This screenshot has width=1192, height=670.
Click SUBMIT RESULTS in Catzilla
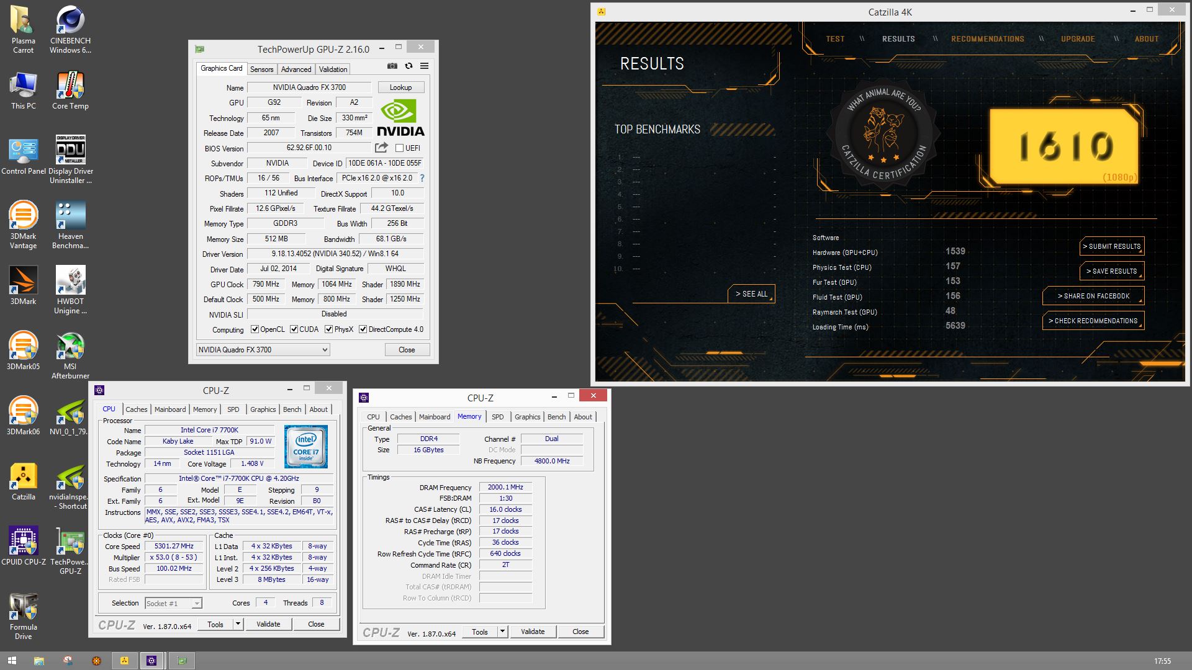tap(1112, 246)
